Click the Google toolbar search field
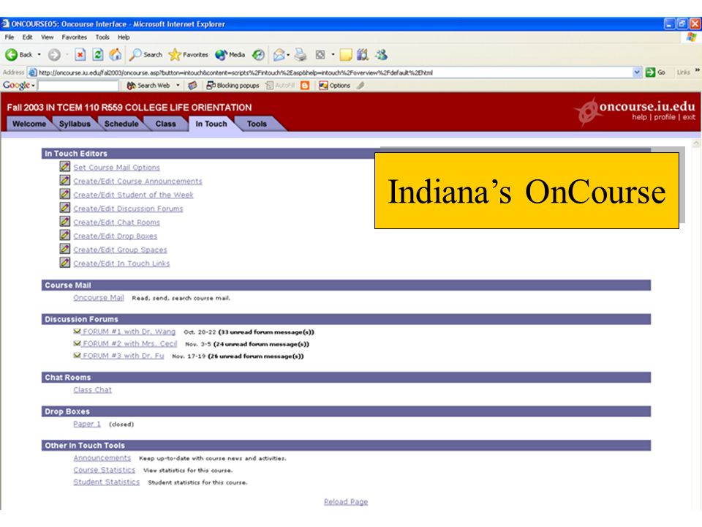 78,85
